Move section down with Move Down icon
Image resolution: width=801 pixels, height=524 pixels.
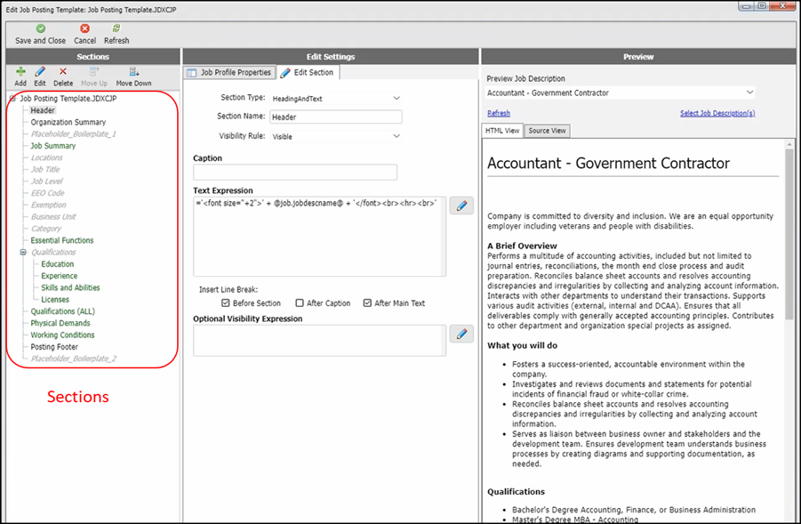(133, 72)
